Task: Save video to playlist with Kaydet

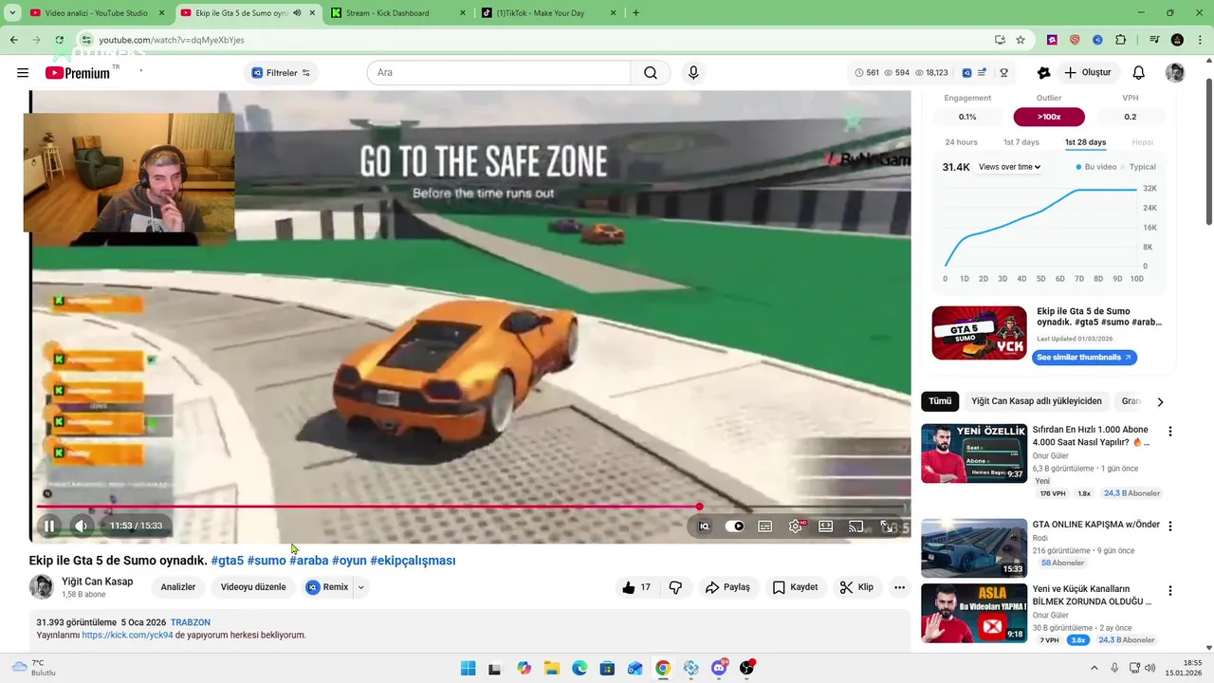Action: 795,587
